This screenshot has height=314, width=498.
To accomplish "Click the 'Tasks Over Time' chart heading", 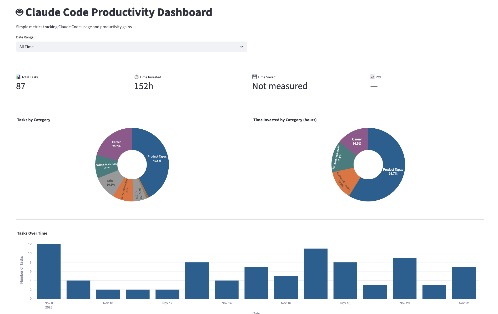I will 32,233.
